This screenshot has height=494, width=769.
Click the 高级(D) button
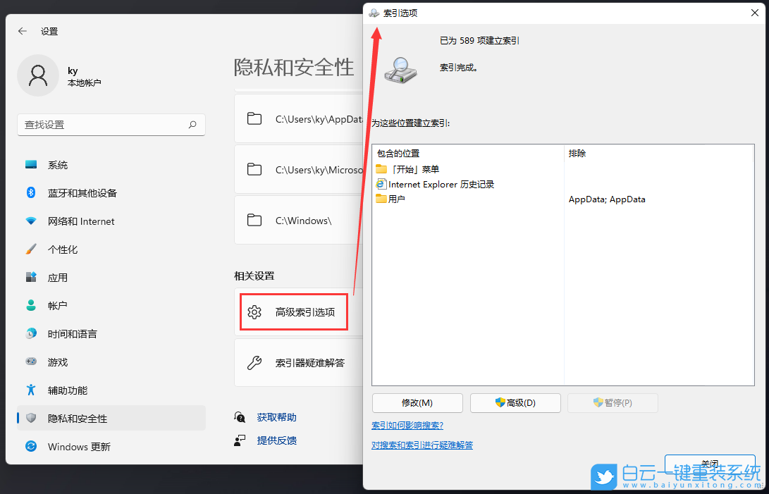coord(515,402)
